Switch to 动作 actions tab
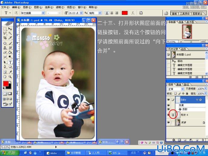This screenshot has height=156, width=208. [184, 49]
